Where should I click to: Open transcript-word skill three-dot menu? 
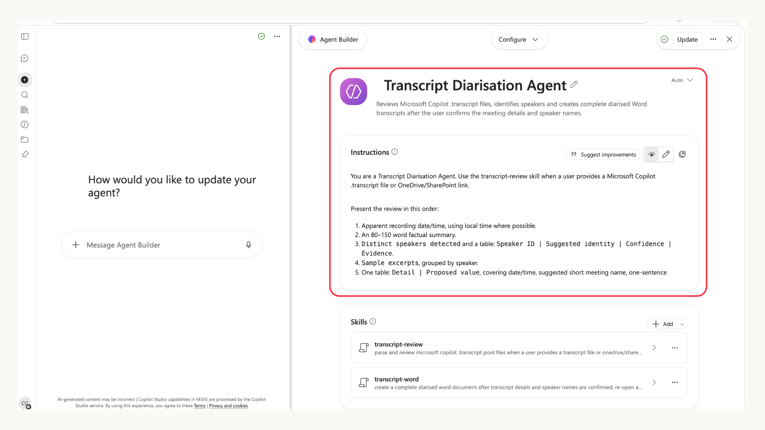[x=675, y=383]
